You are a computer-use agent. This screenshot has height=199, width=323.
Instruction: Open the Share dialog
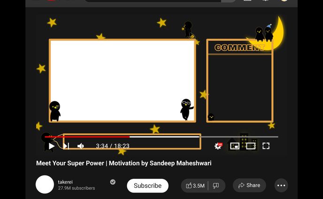249,185
